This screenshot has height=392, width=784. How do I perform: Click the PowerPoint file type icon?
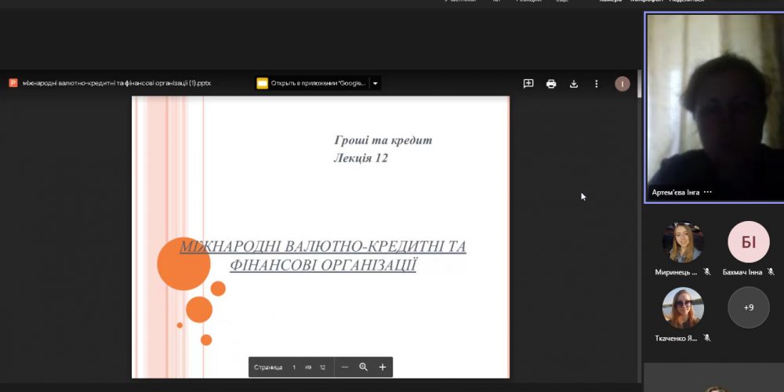13,83
